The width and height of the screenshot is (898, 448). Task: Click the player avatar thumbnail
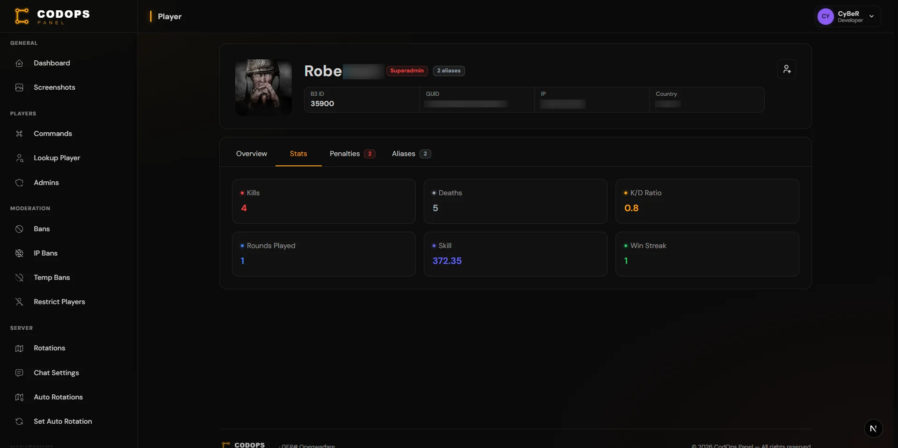coord(263,87)
